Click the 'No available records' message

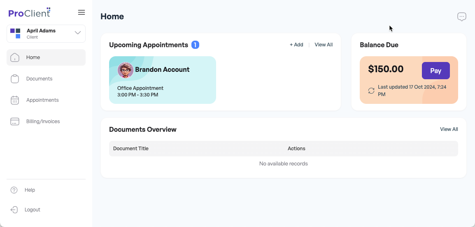pyautogui.click(x=284, y=164)
